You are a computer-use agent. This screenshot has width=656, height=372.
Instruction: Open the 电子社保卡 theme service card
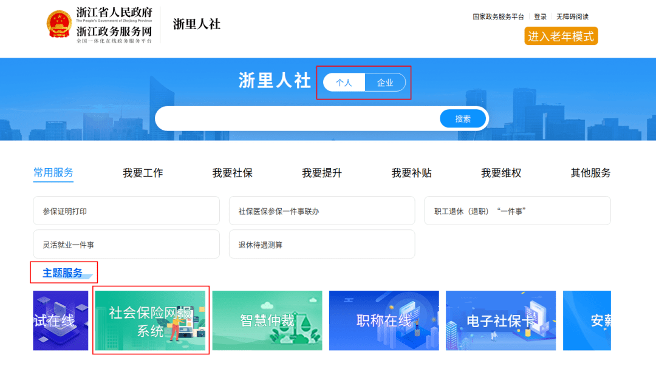click(x=500, y=321)
